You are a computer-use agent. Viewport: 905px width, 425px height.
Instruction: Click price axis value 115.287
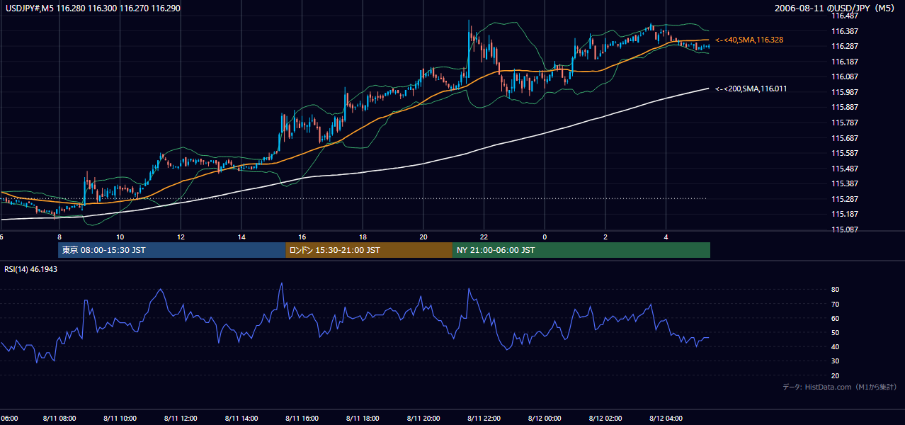(x=845, y=199)
